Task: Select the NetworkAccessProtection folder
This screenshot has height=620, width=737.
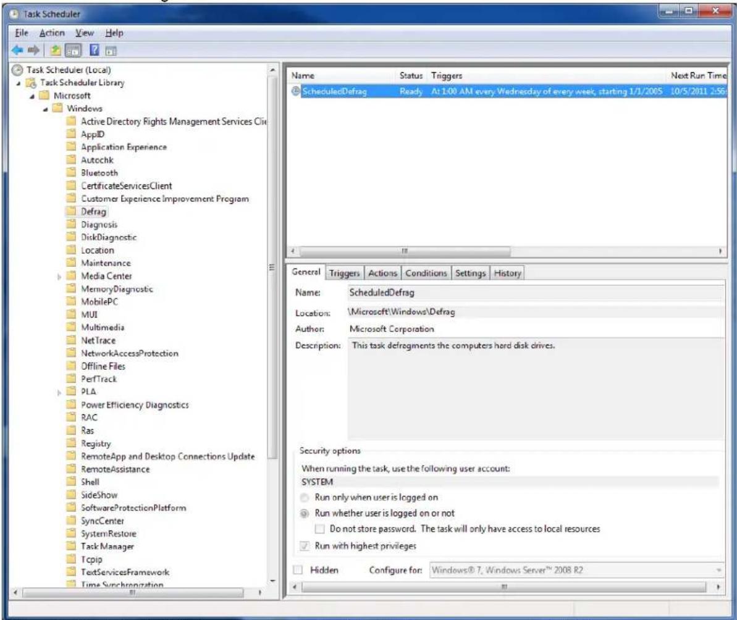Action: click(x=130, y=353)
